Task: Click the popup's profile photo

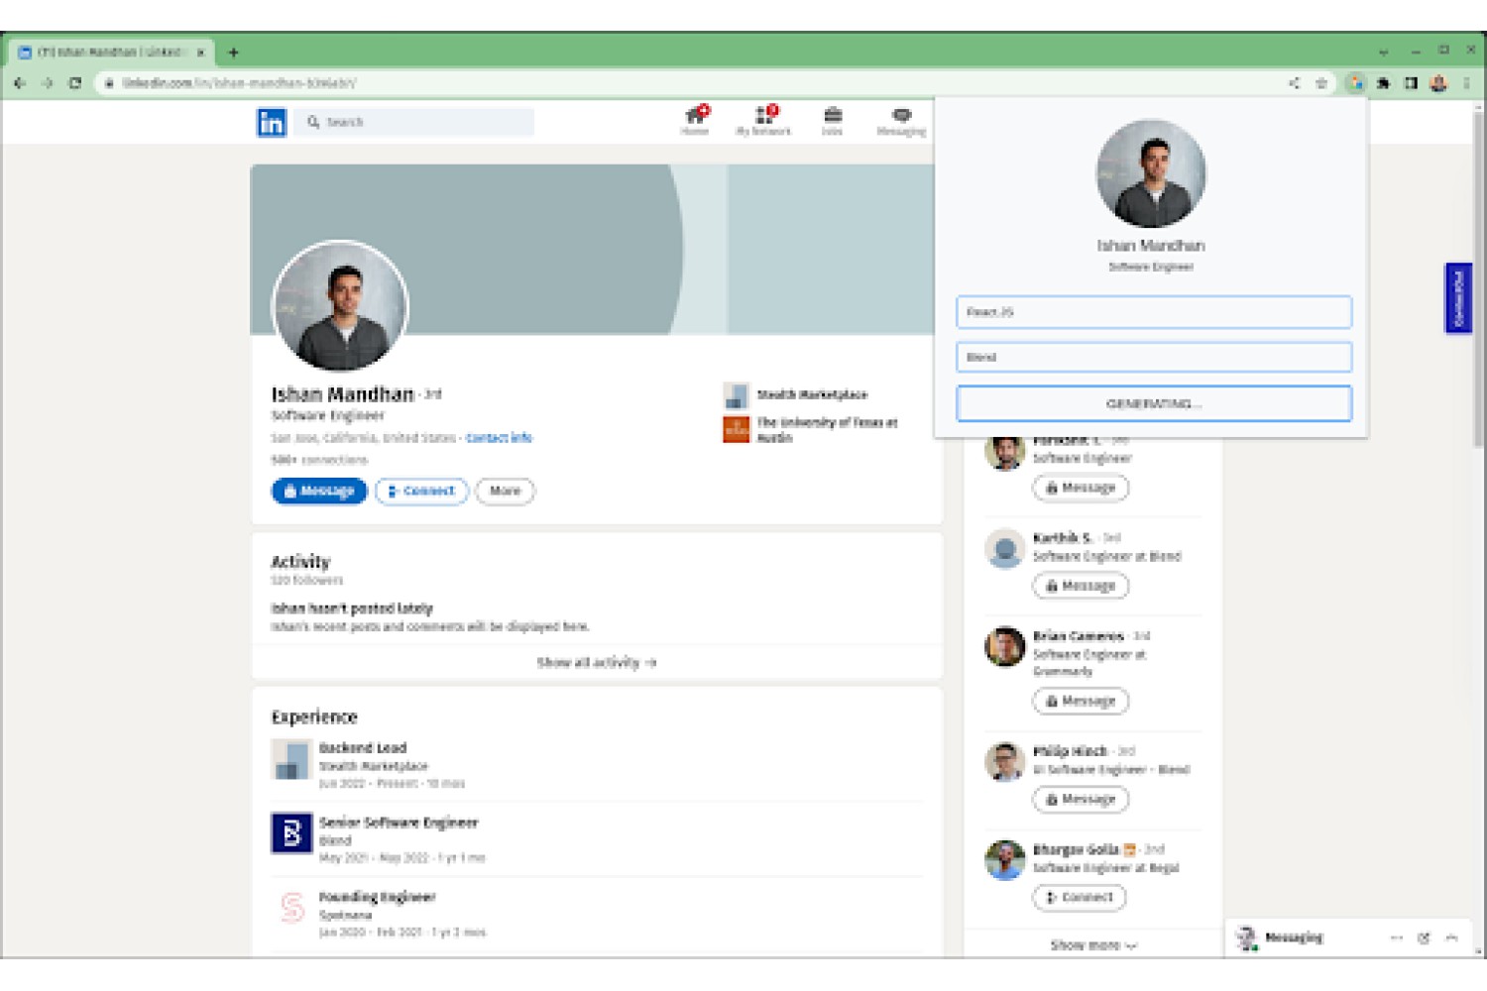Action: click(1151, 174)
